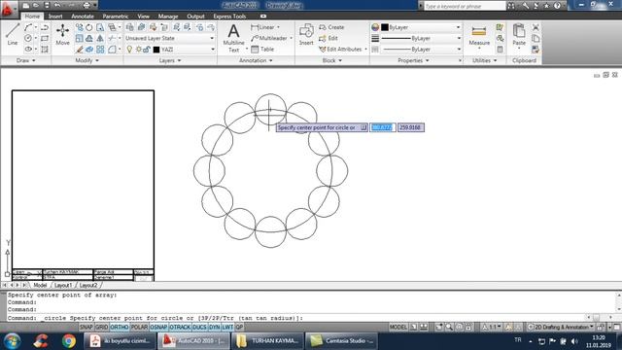Screen dimensions: 622x350
Task: Click the highlighted X coordinate input field
Action: [x=382, y=127]
